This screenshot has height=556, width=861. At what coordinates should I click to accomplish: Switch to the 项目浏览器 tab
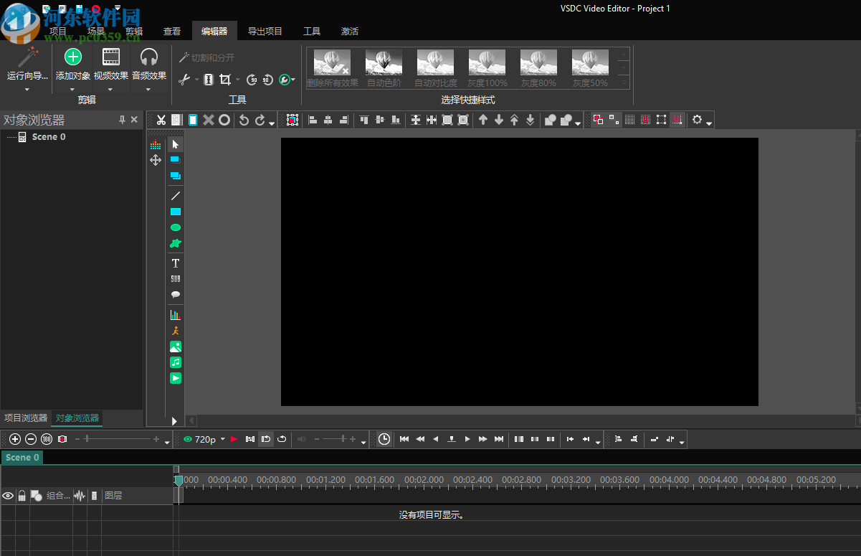25,418
